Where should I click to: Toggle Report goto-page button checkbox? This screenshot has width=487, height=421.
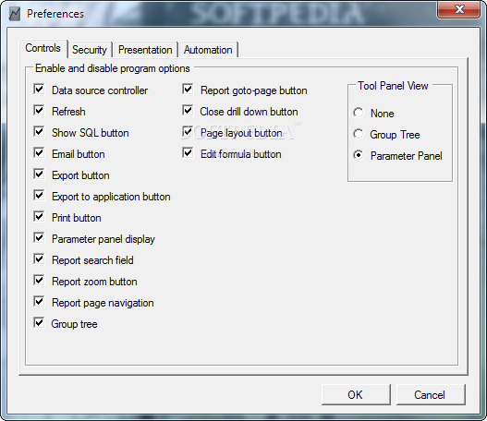188,89
